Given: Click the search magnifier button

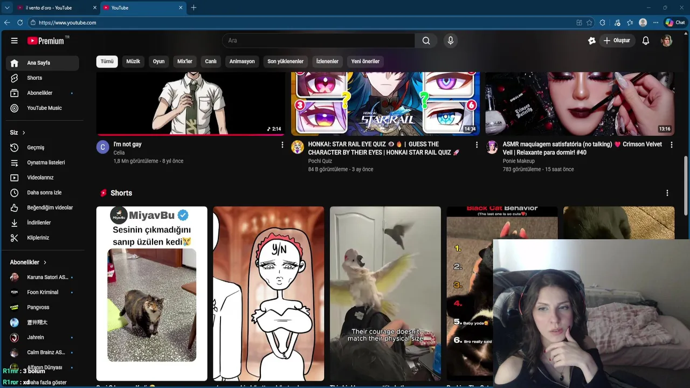Looking at the screenshot, I should [x=426, y=40].
